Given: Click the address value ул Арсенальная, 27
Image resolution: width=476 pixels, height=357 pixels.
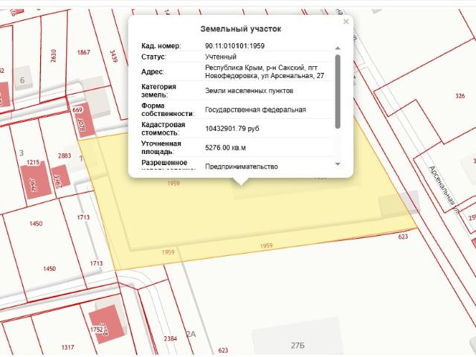Looking at the screenshot, I should pyautogui.click(x=292, y=76).
